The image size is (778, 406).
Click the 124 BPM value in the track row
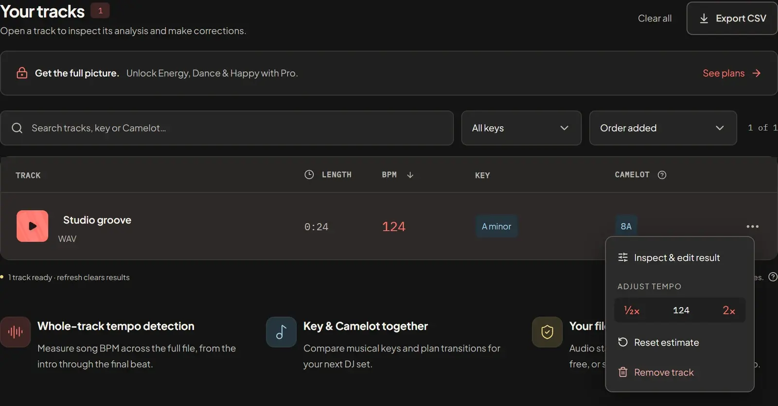[x=393, y=227]
